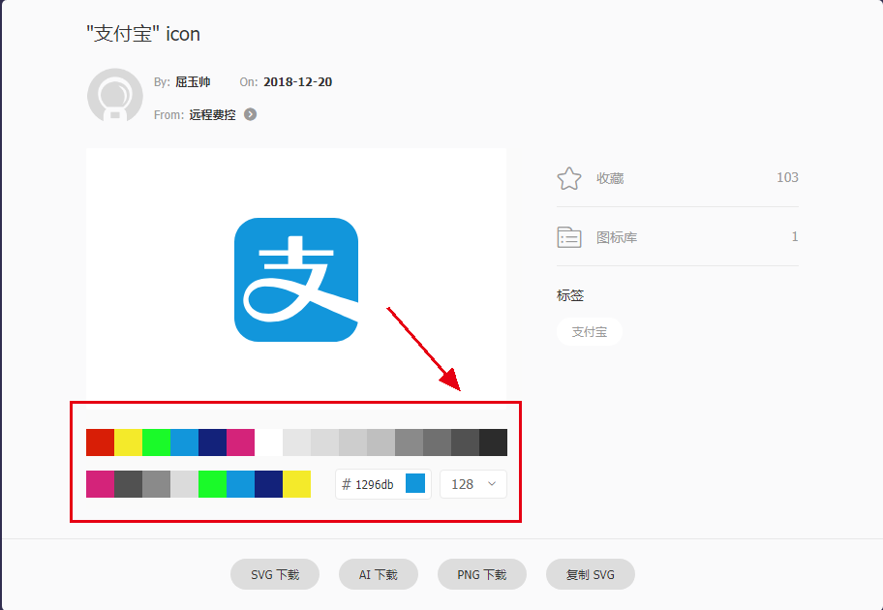Pick the pink swatch in the second row
883x610 pixels.
pyautogui.click(x=100, y=483)
